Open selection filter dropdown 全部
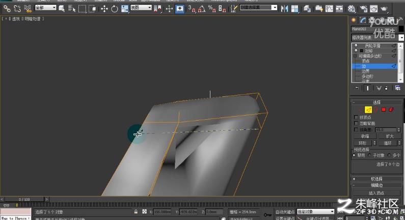The image size is (405, 220). click(x=45, y=8)
